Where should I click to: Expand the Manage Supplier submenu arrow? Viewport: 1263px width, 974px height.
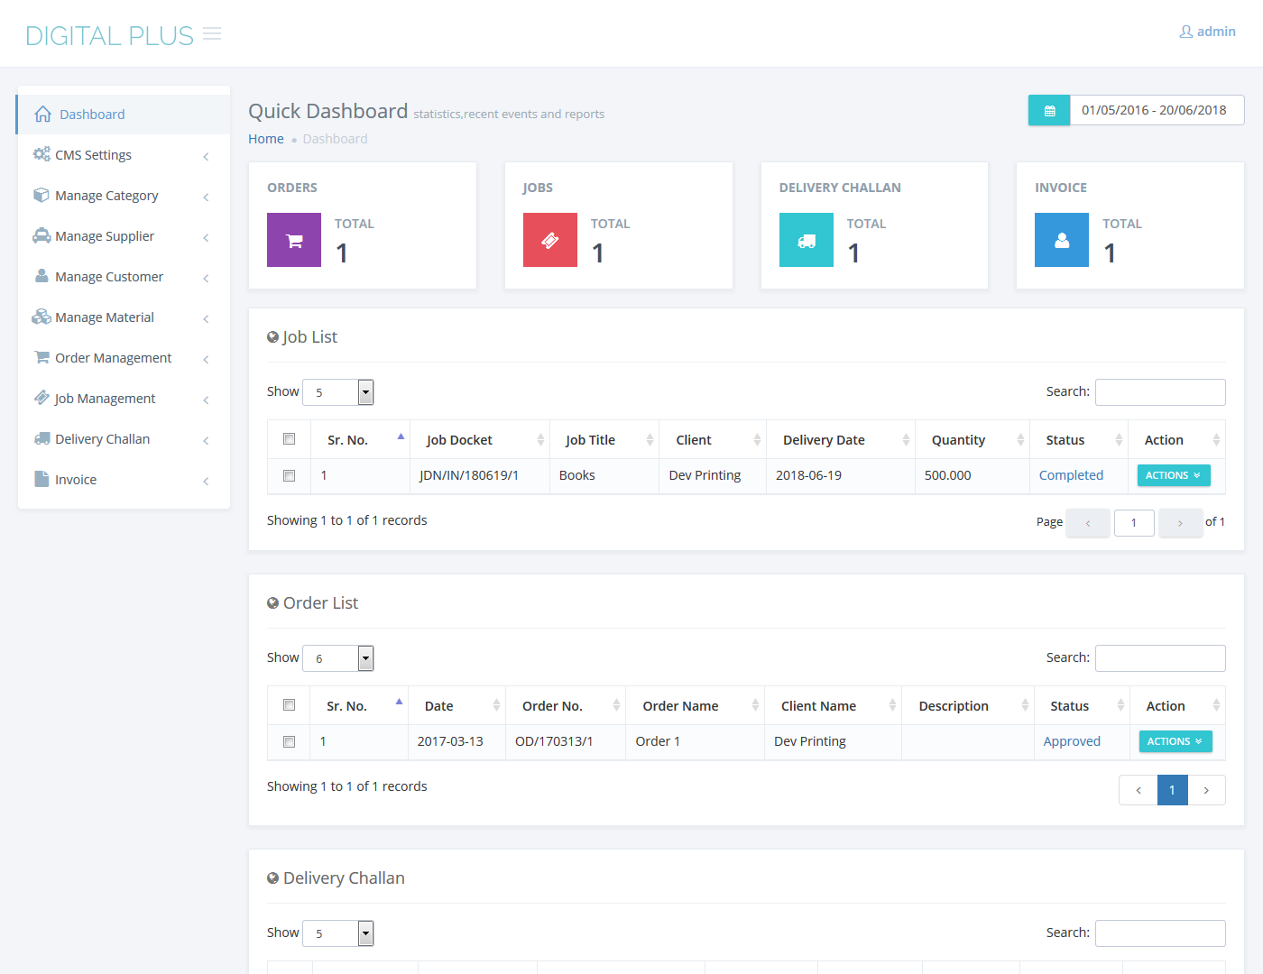pyautogui.click(x=206, y=237)
